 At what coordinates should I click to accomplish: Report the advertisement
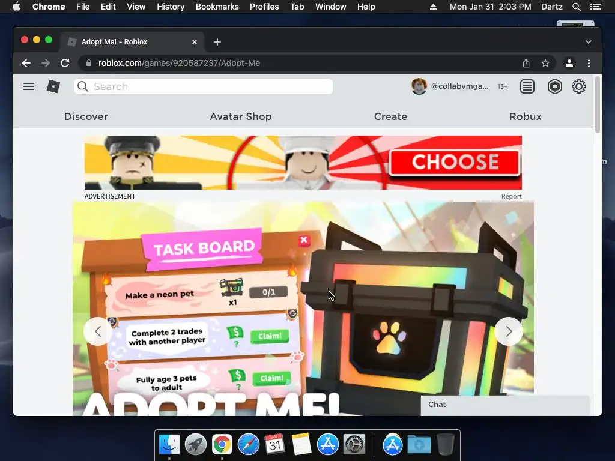click(512, 196)
